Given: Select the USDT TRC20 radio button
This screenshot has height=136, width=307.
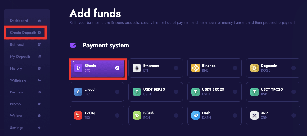Looking at the screenshot, I should point(294,92).
